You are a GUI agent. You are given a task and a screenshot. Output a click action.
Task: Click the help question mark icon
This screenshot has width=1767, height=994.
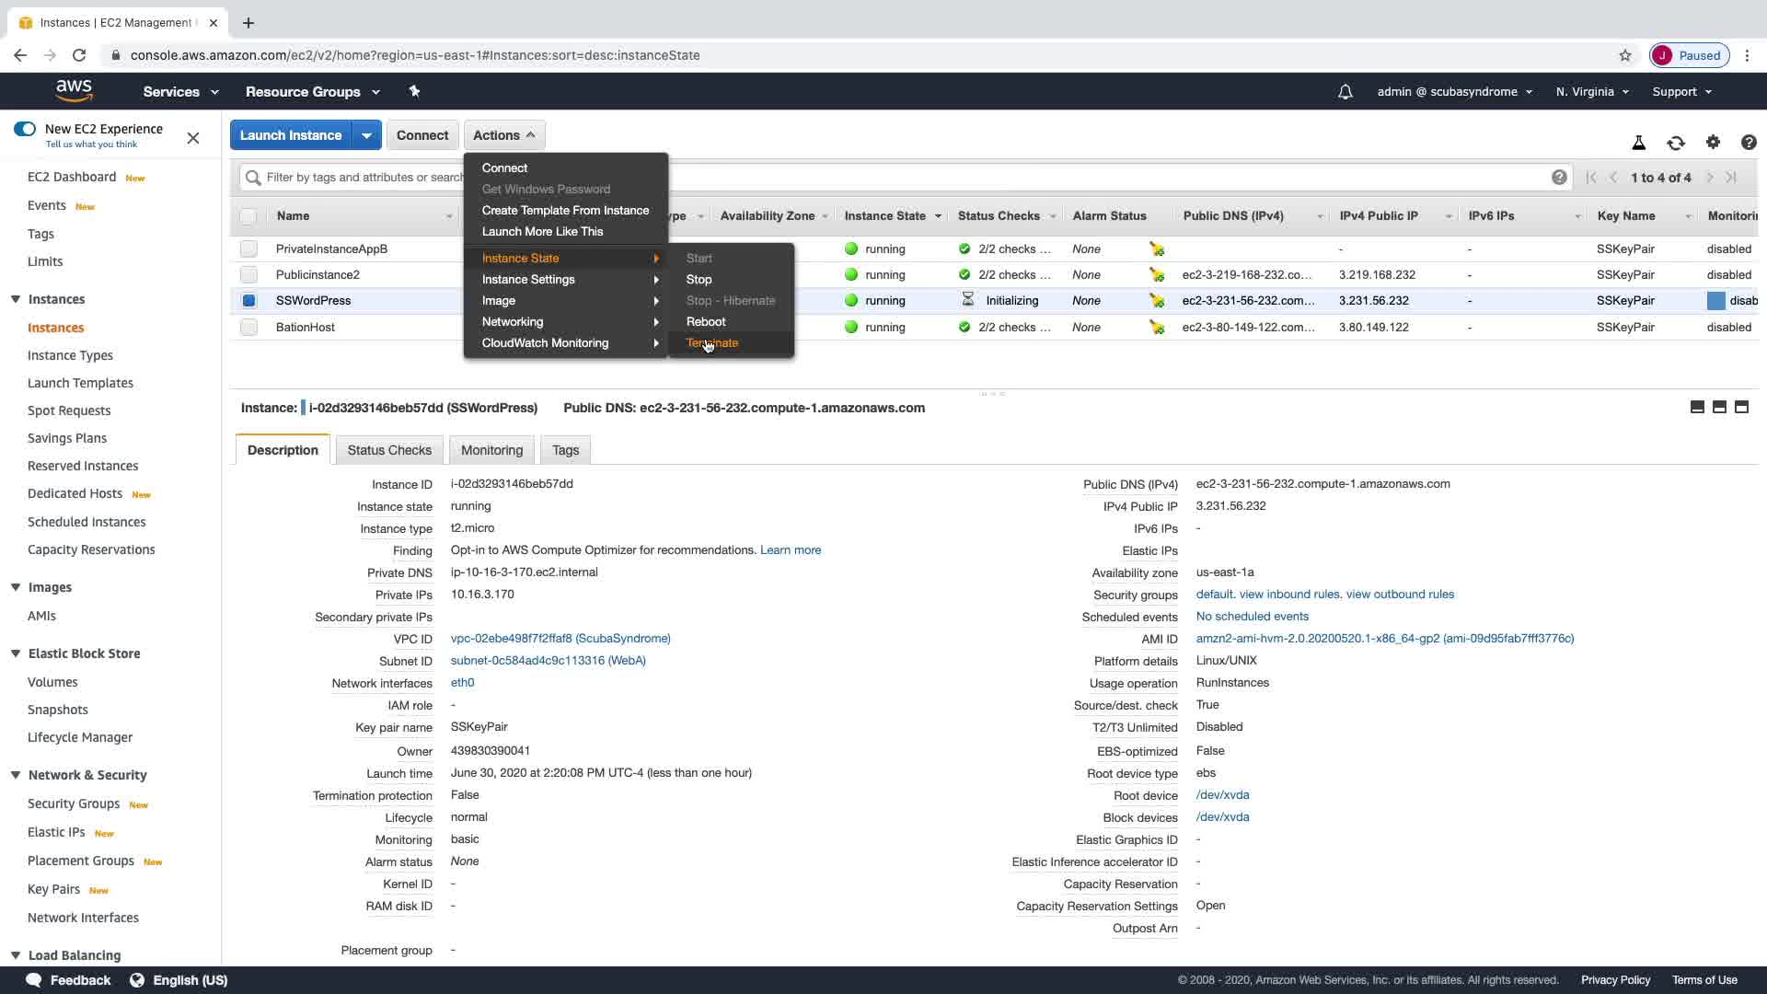[x=1748, y=143]
